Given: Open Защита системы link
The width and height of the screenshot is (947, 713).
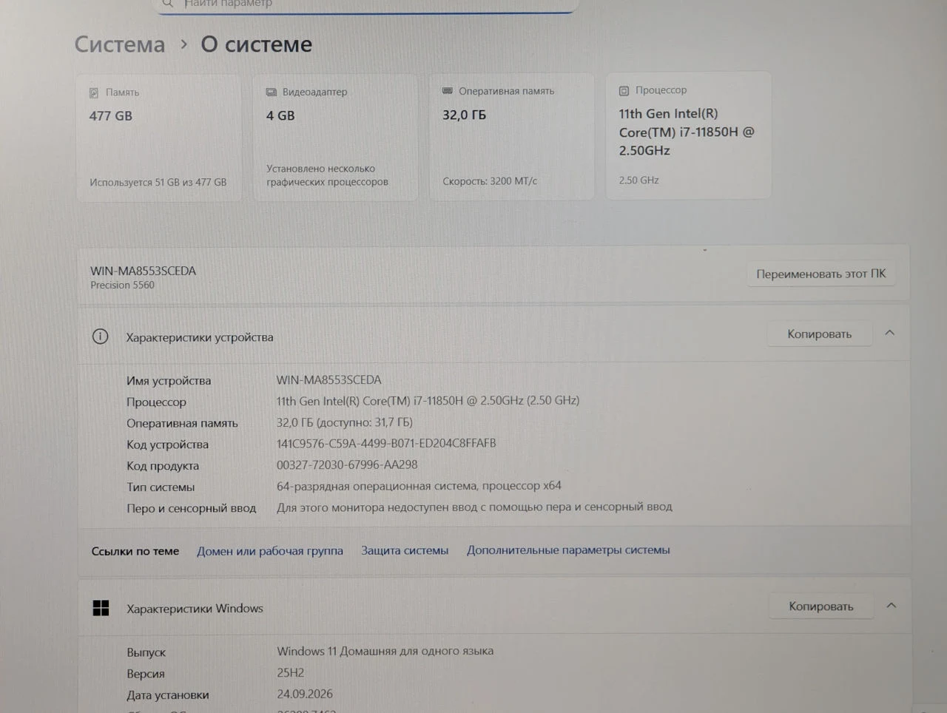Looking at the screenshot, I should coord(405,550).
